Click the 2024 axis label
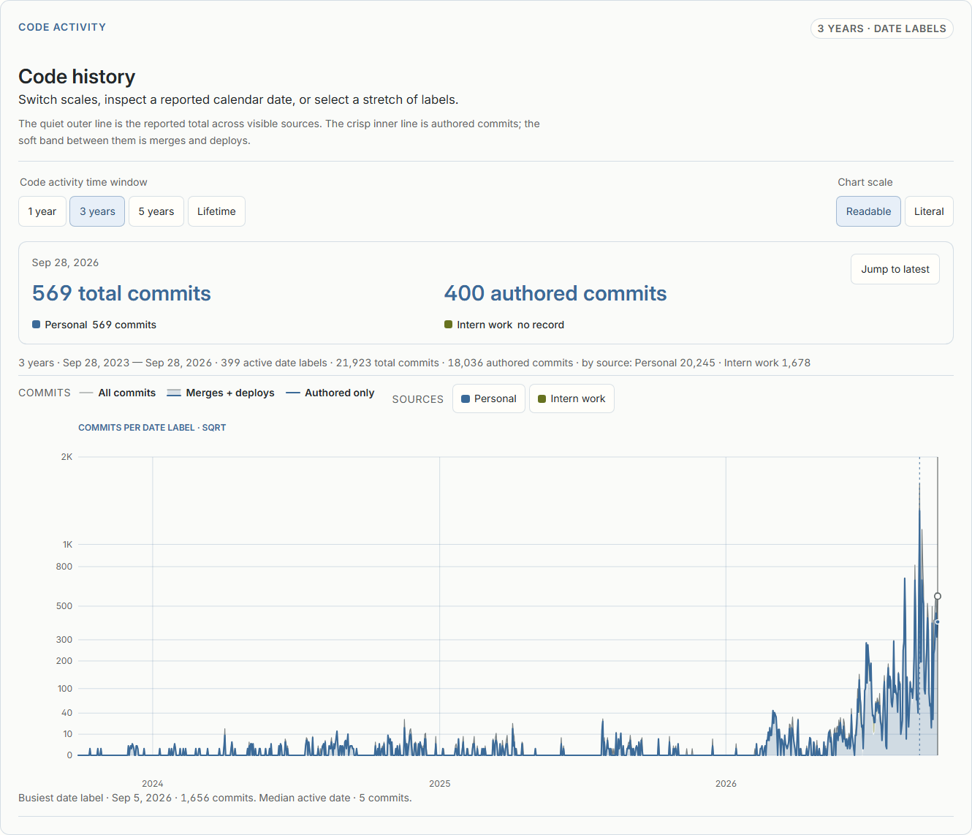The height and width of the screenshot is (835, 972). pyautogui.click(x=153, y=784)
